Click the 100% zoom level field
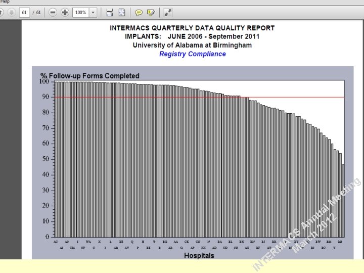The width and height of the screenshot is (364, 273). (x=81, y=13)
